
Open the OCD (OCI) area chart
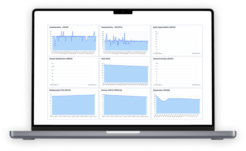(125, 72)
